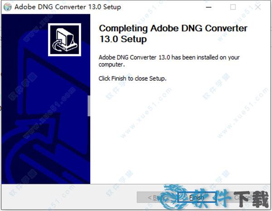Click the small gray bar at banner edge
The width and height of the screenshot is (272, 211).
(x=89, y=106)
